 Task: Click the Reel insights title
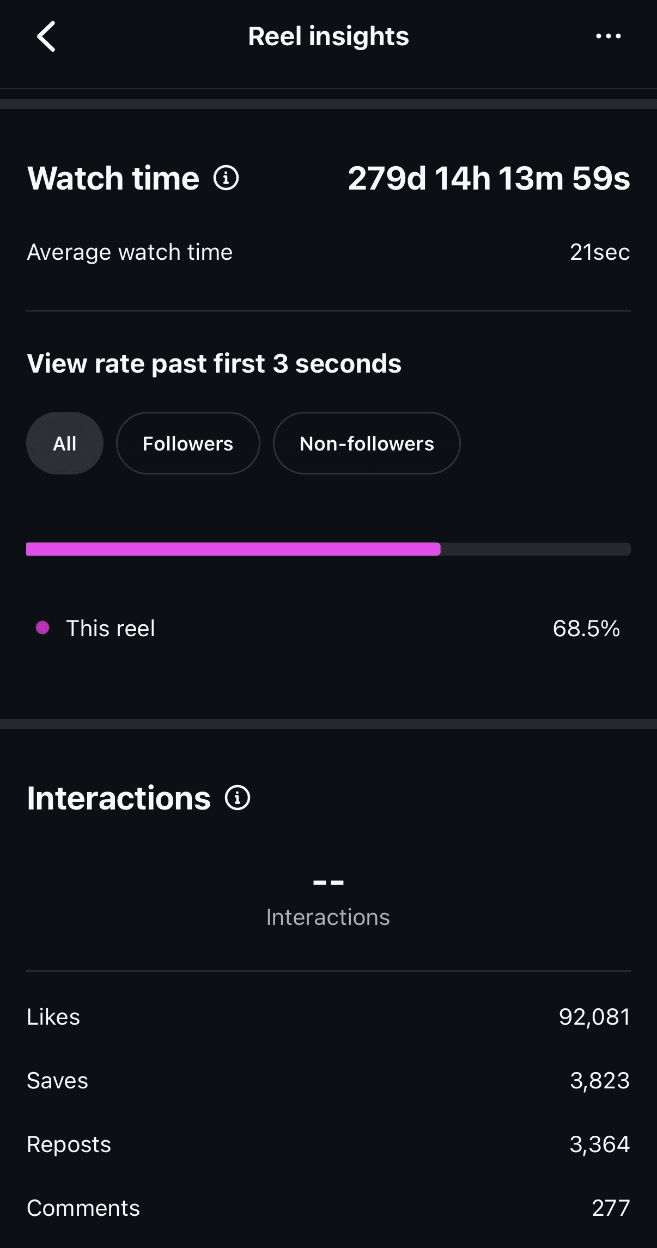328,36
